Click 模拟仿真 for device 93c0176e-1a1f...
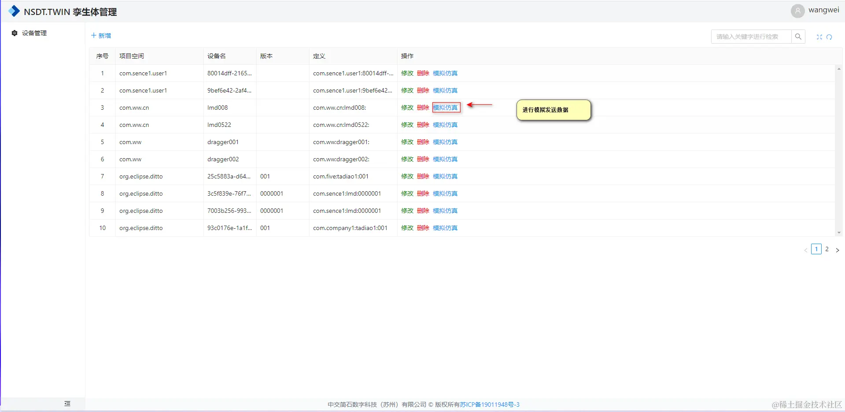The width and height of the screenshot is (845, 412). 445,228
